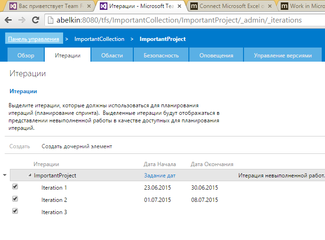Click the Visual Studio icon on Итерации tab
The image size is (325, 240).
point(104,6)
